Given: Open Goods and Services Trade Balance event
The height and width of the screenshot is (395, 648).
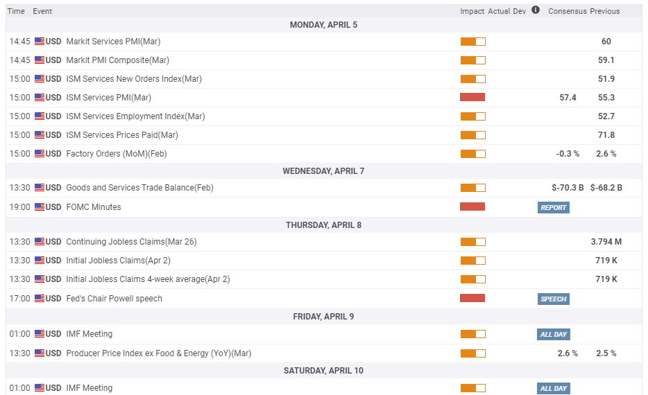Looking at the screenshot, I should [139, 188].
